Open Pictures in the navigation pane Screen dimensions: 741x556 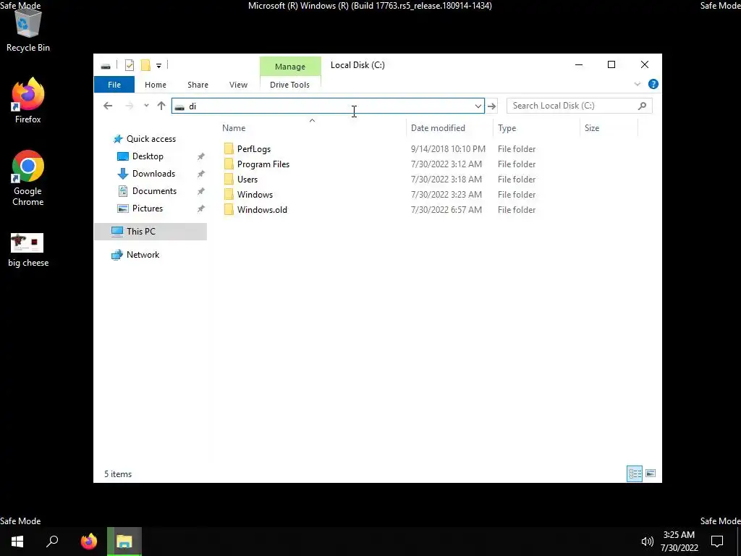coord(147,208)
